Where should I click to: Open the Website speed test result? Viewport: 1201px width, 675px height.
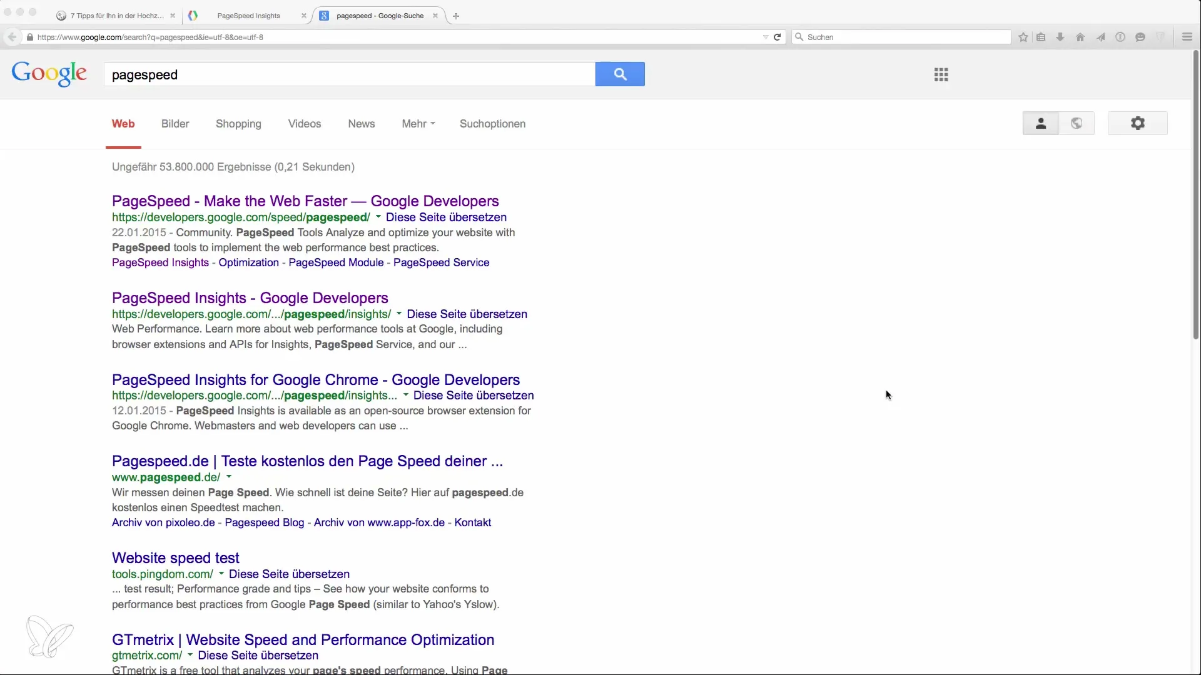click(176, 558)
